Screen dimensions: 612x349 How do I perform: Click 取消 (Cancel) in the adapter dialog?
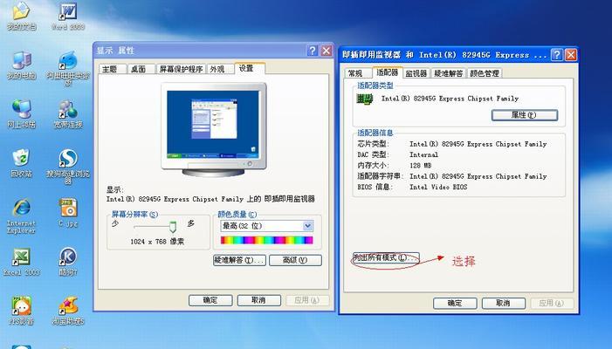point(504,303)
